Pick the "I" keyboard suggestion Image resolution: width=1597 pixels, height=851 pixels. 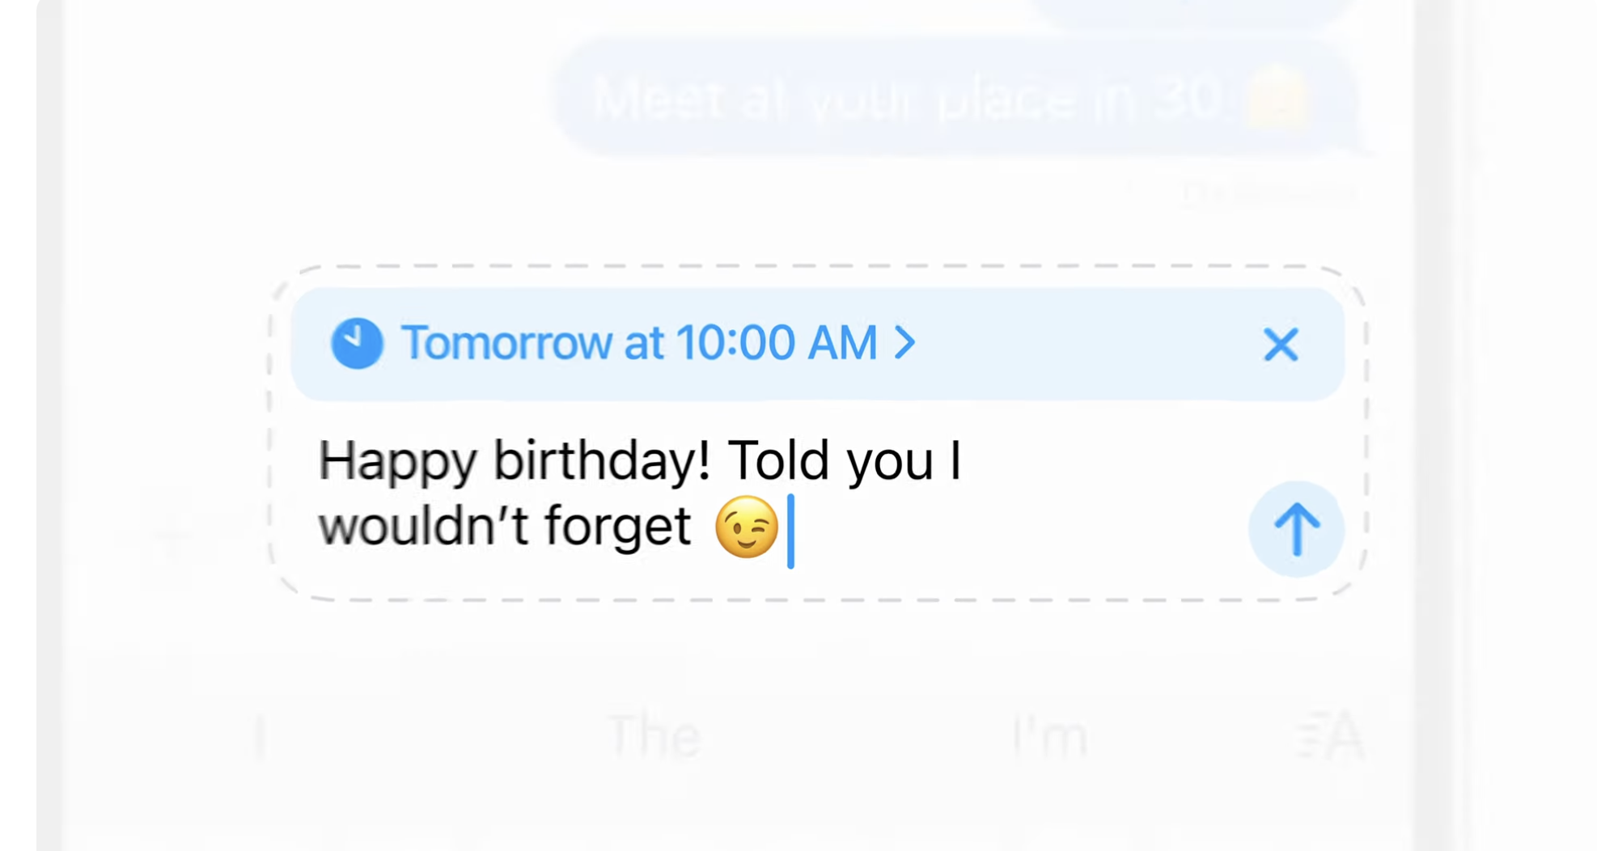coord(261,736)
